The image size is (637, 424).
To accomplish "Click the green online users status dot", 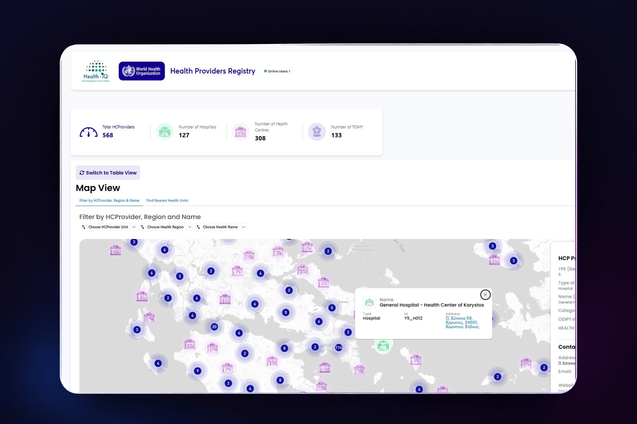I will click(x=265, y=71).
